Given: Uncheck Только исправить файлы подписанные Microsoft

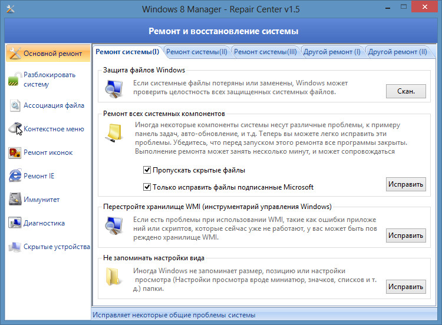Looking at the screenshot, I should click(147, 187).
